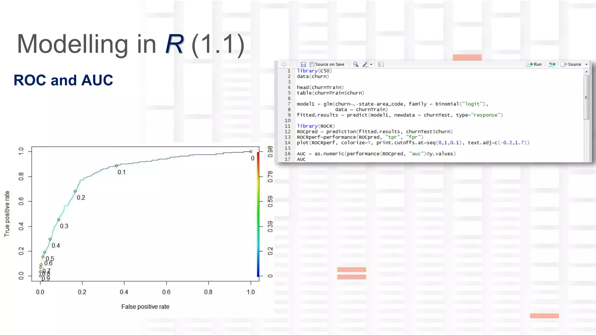Click the rainbow color scale bar of plot

[x=258, y=214]
